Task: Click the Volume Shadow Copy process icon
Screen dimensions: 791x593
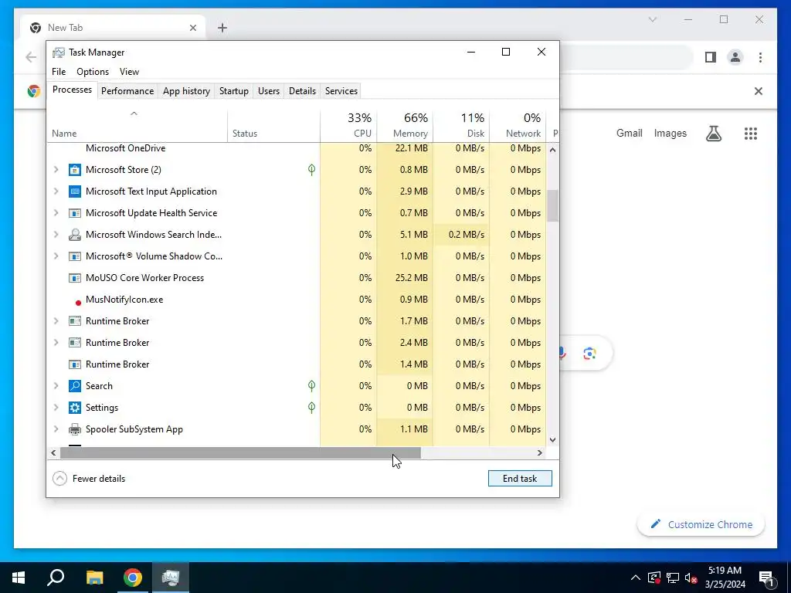Action: tap(75, 256)
